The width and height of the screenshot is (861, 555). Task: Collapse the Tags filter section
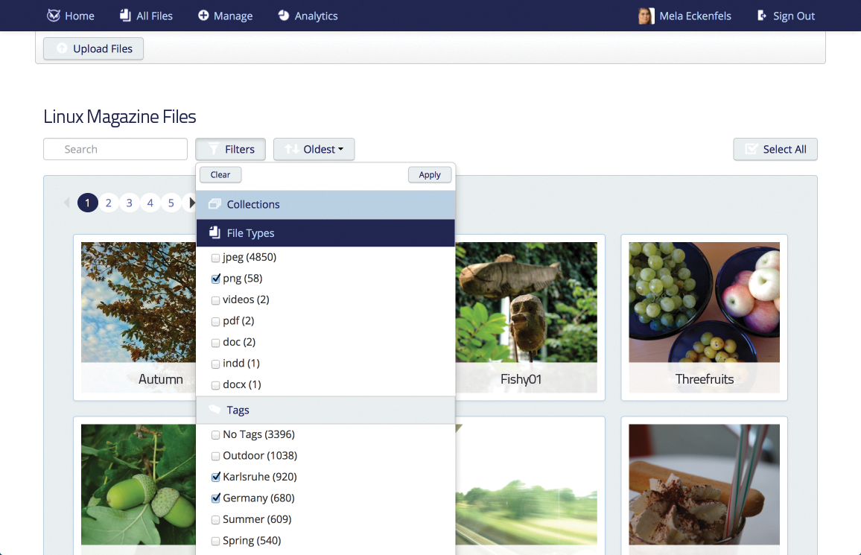(325, 410)
